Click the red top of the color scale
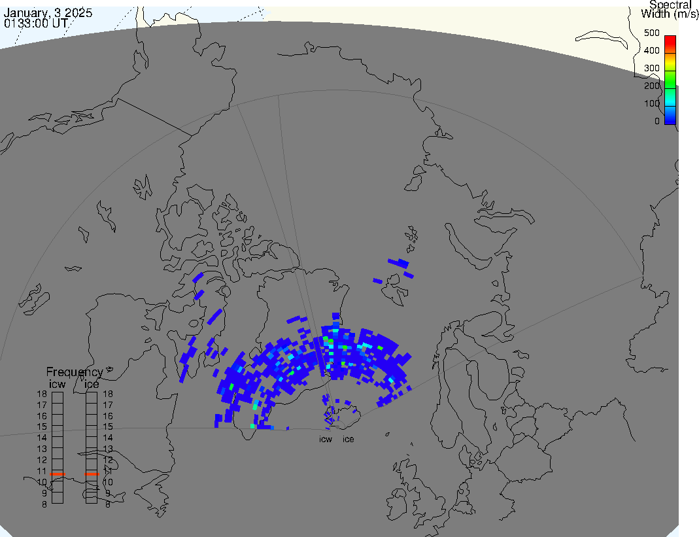699x537 pixels. pyautogui.click(x=670, y=44)
